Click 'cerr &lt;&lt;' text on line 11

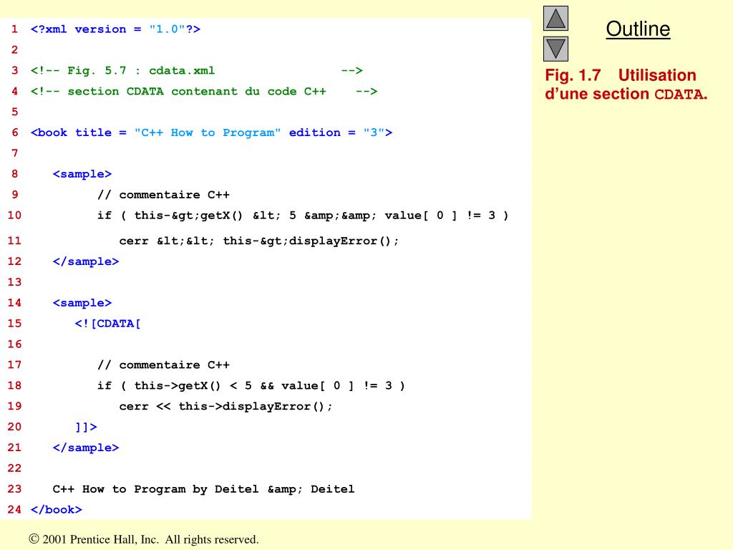click(x=259, y=241)
